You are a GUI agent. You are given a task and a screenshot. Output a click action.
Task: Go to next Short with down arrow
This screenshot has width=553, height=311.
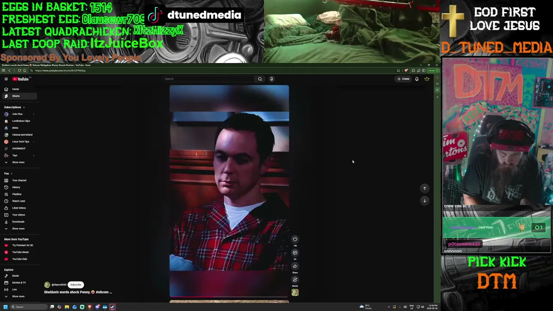pos(425,200)
